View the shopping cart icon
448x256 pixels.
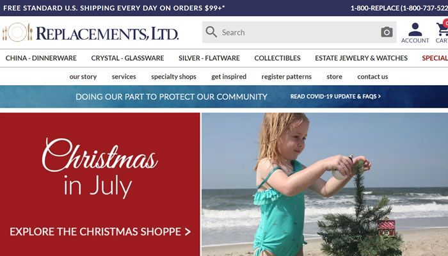click(442, 29)
